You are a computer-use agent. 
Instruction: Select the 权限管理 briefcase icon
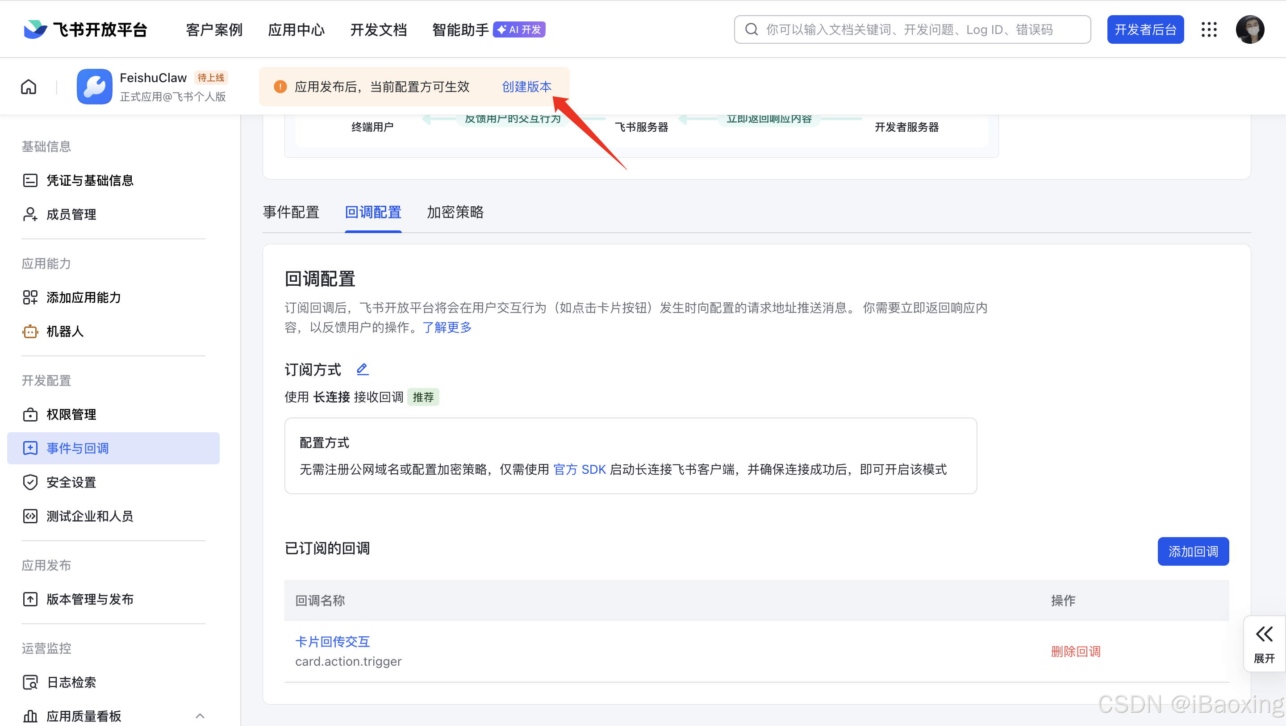pos(30,414)
